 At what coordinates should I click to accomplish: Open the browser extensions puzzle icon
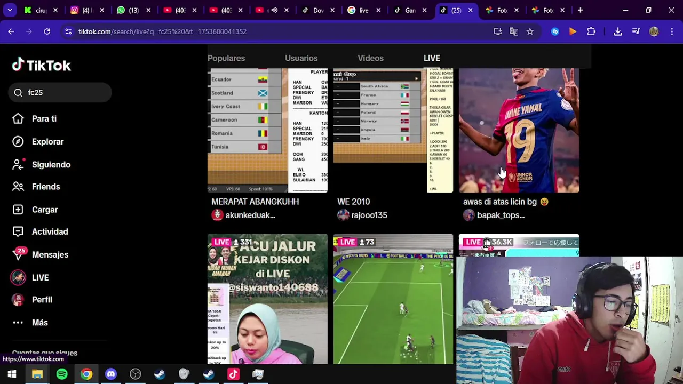pyautogui.click(x=591, y=31)
